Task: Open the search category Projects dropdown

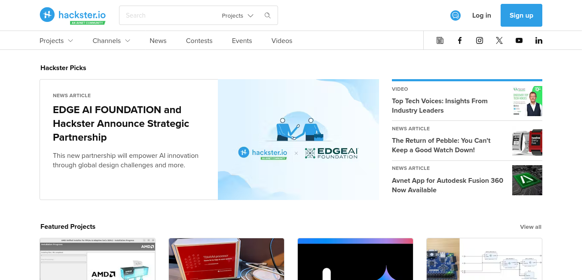Action: click(238, 15)
